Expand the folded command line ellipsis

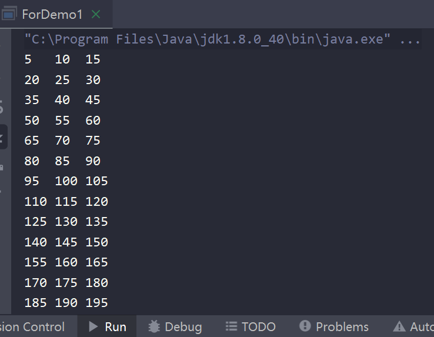(410, 39)
